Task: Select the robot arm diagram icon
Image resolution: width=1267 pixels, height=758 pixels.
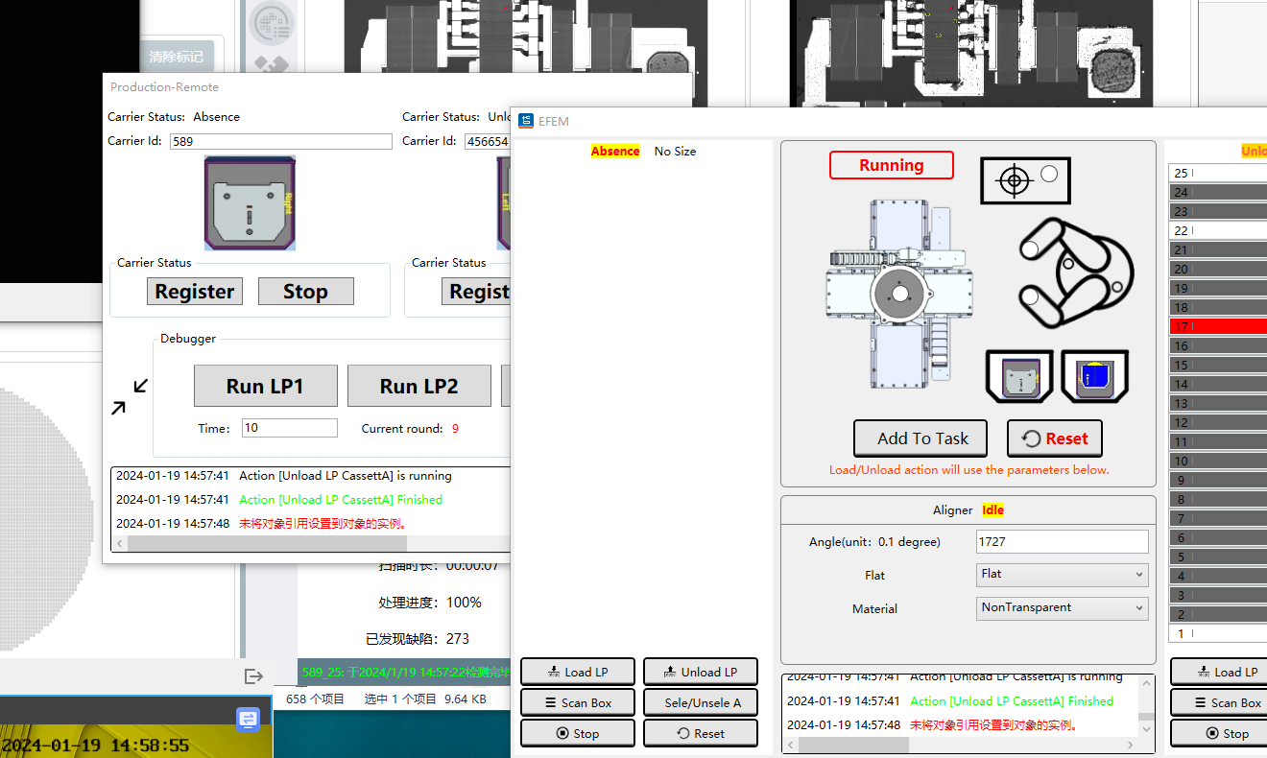Action: pyautogui.click(x=1076, y=274)
